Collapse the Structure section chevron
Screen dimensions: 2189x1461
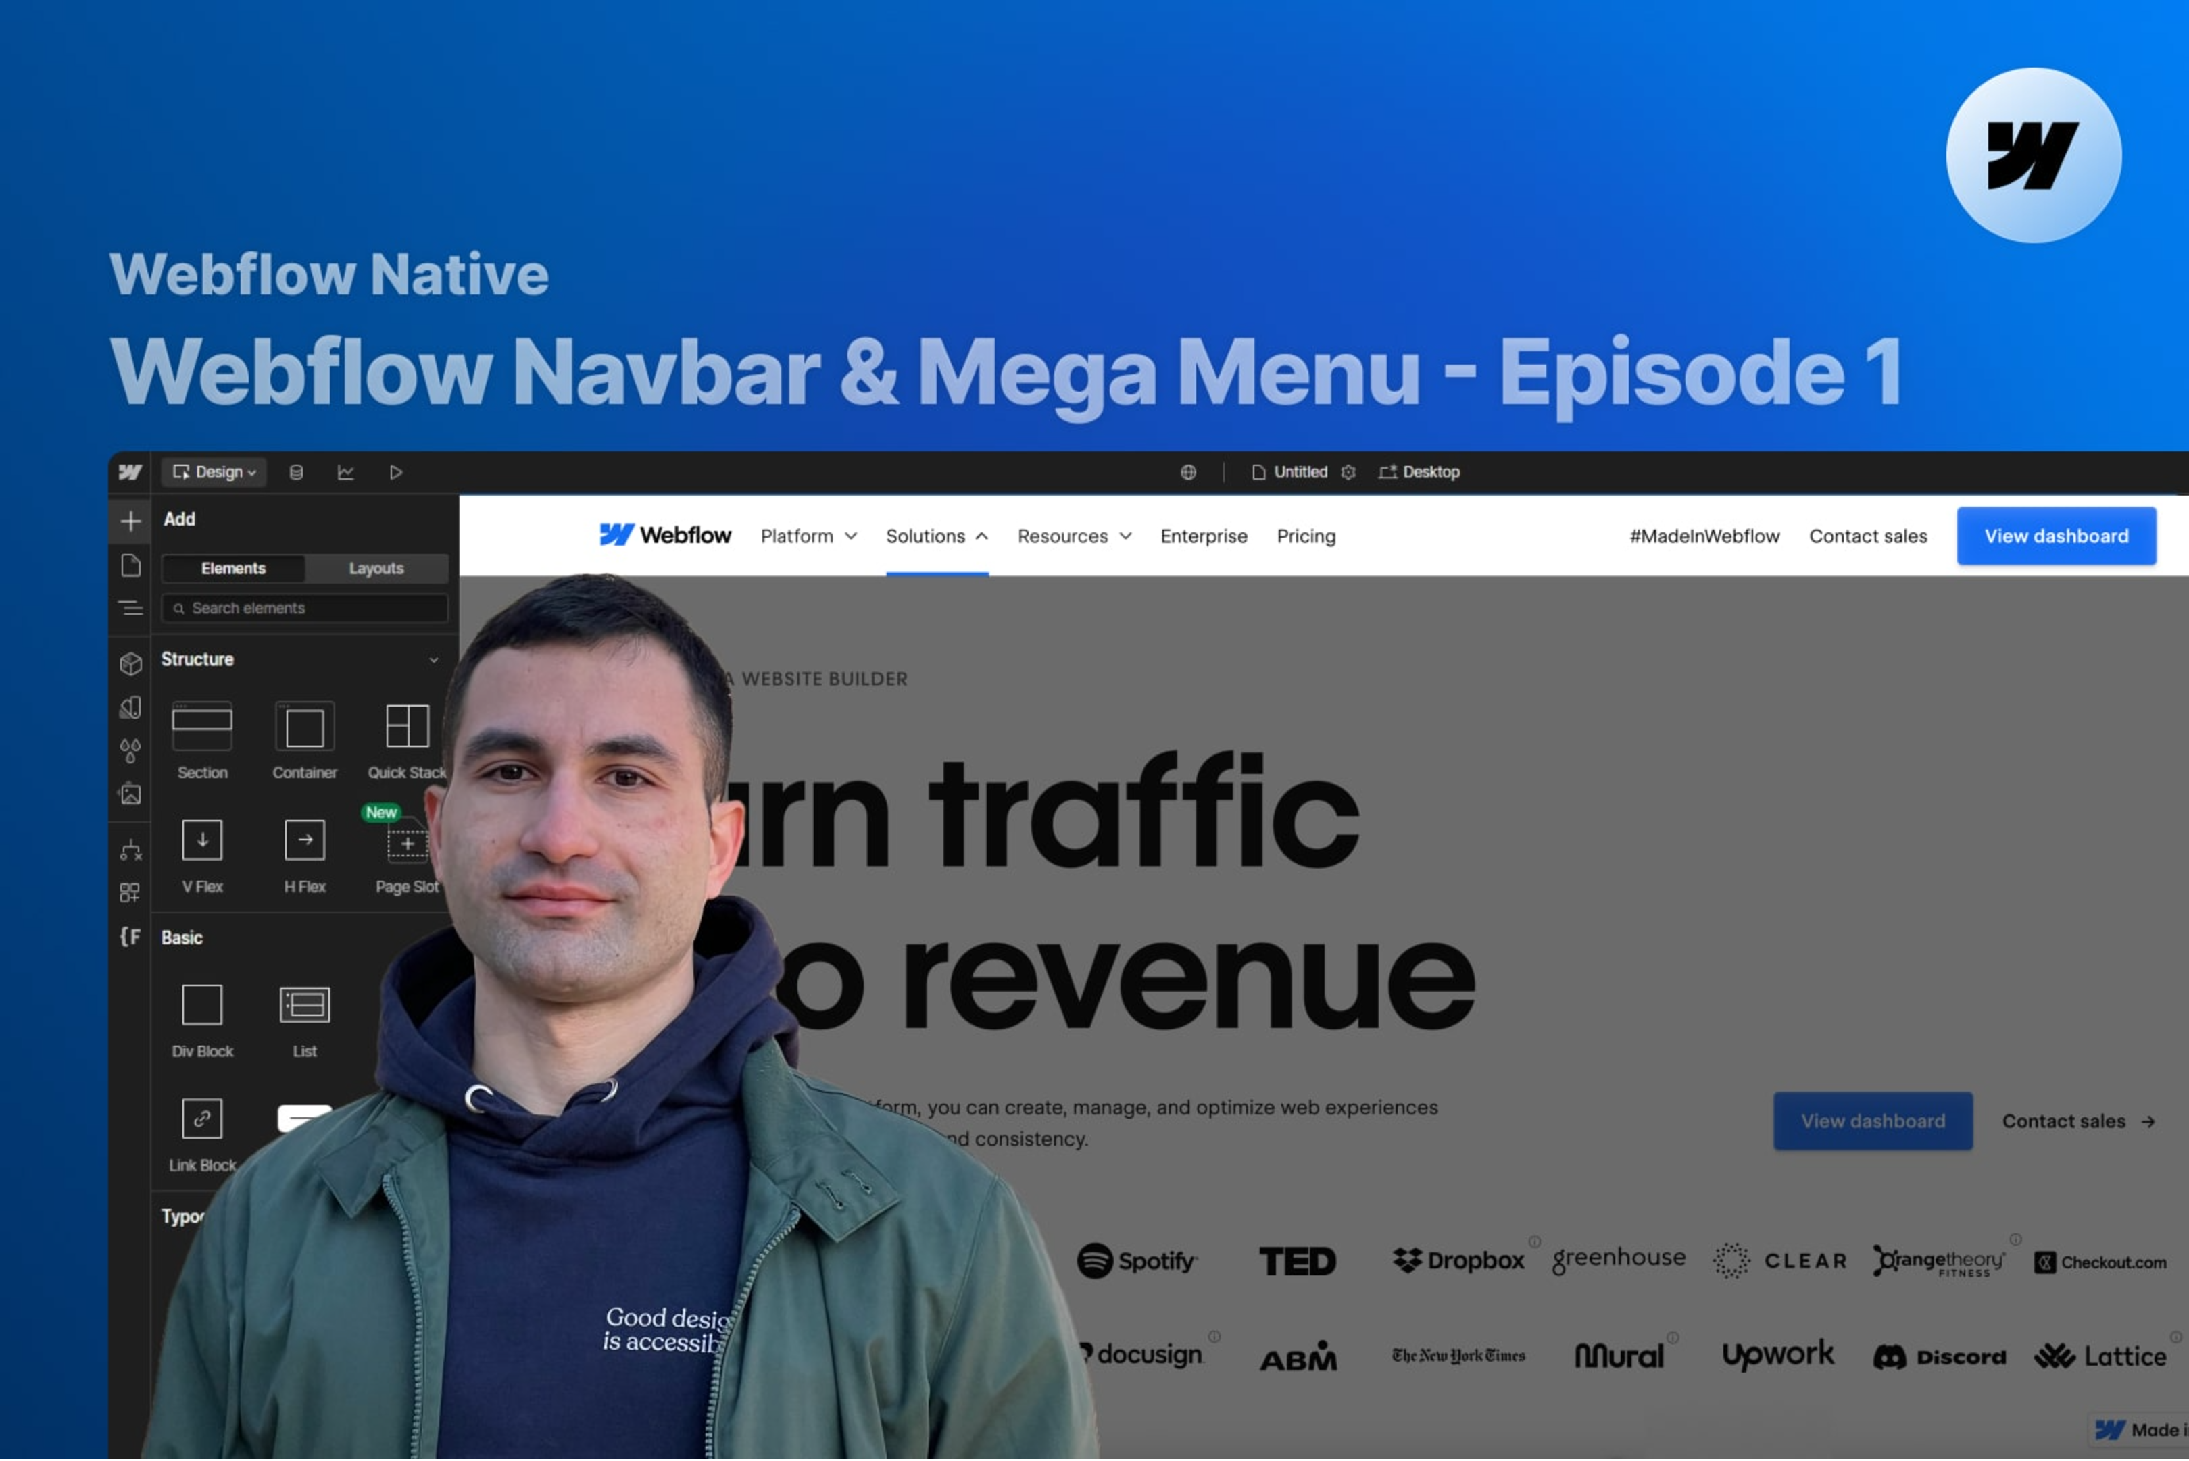tap(433, 660)
